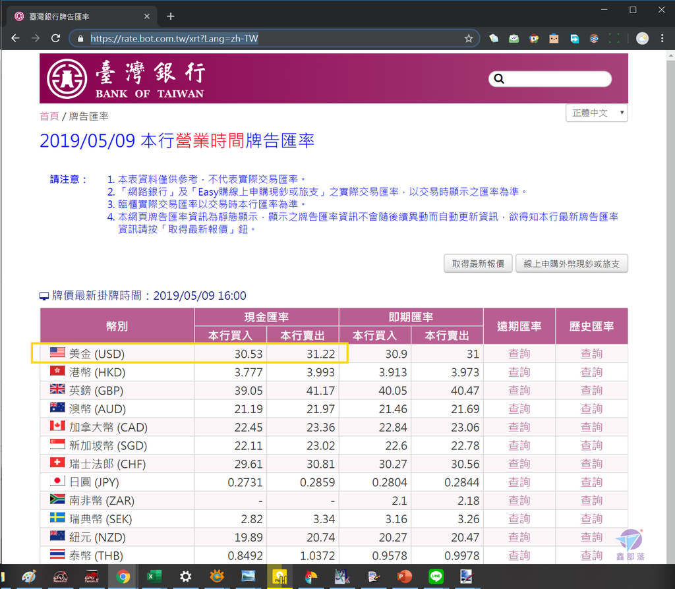This screenshot has height=589, width=675.
Task: Open 歷史匯率 查詢 for 加拿大幣 (CAD)
Action: 591,427
